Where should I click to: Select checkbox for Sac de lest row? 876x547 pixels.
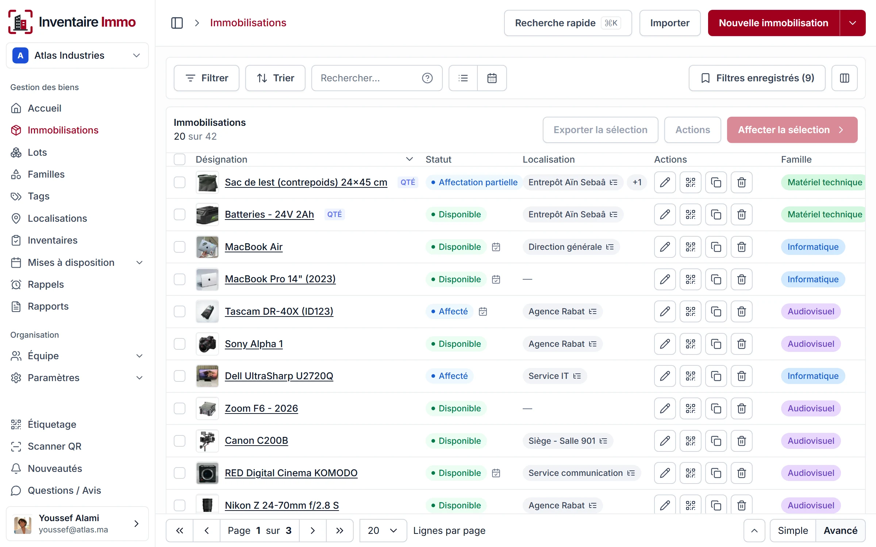[x=180, y=182]
